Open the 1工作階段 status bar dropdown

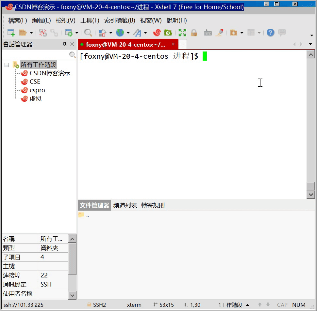[247, 305]
